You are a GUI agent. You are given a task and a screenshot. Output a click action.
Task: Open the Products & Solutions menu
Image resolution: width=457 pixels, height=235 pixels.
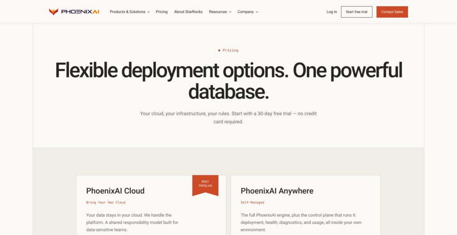pyautogui.click(x=130, y=12)
